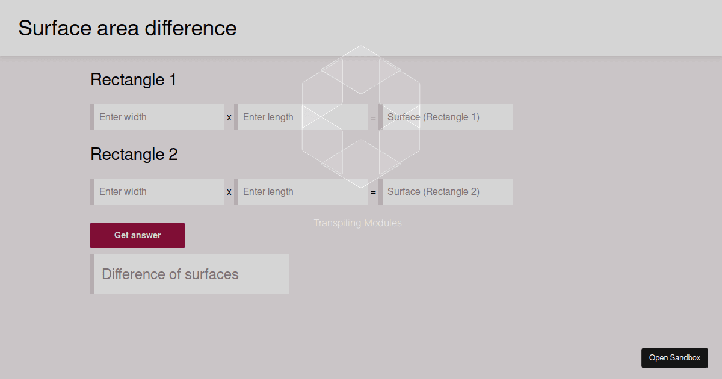Click the equals sign next to Surface (Rectangle 1)
Screen dimensions: 722x379
tap(374, 117)
